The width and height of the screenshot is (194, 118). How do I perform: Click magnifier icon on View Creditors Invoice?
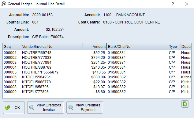32,107
